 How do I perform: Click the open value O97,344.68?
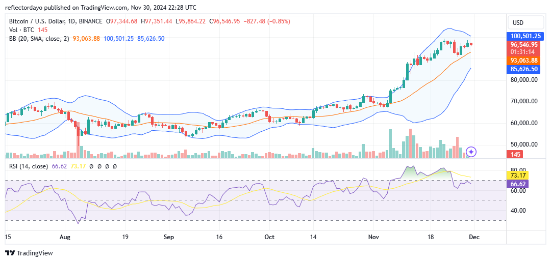[x=121, y=21]
